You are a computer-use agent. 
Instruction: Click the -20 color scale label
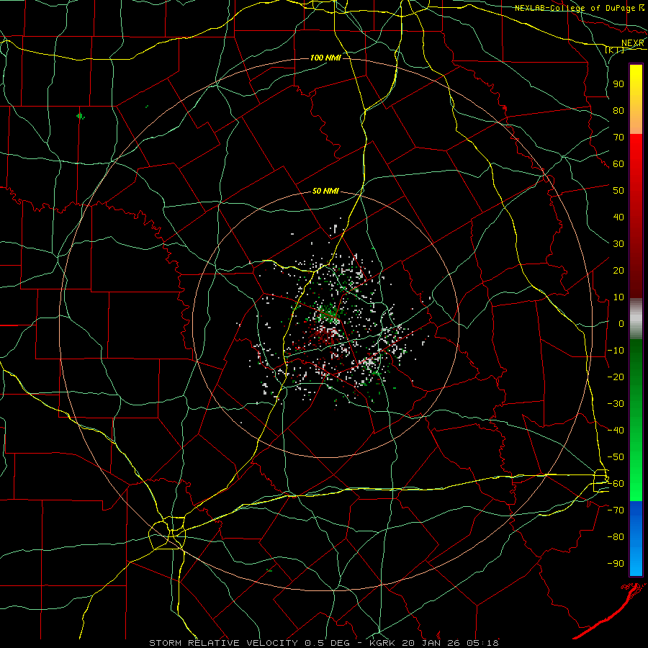[616, 377]
